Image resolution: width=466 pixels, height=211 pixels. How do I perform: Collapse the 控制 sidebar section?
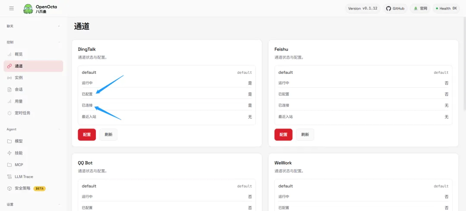pyautogui.click(x=59, y=42)
